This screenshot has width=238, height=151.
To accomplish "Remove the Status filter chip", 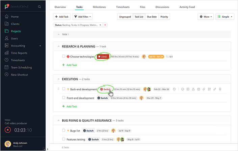I will pyautogui.click(x=105, y=25).
